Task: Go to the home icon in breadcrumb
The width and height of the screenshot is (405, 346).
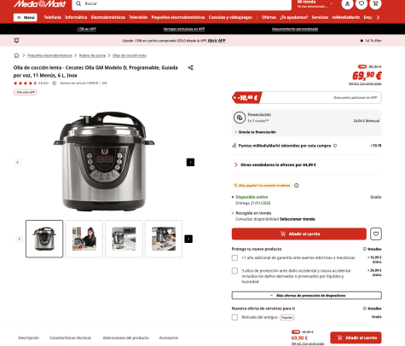Action: [16, 55]
